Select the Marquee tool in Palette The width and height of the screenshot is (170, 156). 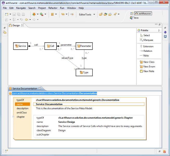click(x=148, y=40)
